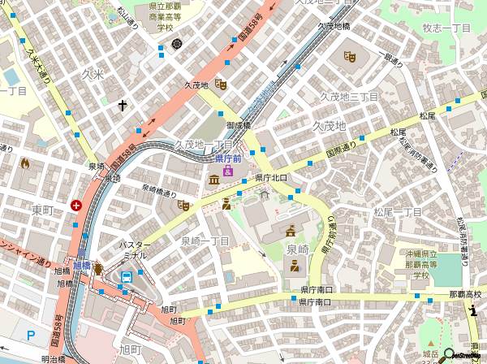Select the 旭橋 station label
The height and width of the screenshot is (364, 487).
tap(82, 266)
